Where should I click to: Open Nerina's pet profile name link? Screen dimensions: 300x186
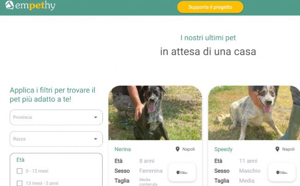tap(123, 149)
